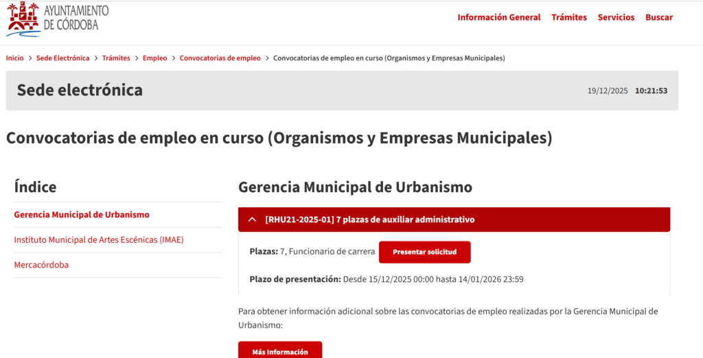Navigate to Sede Electrónica breadcrumb link
The height and width of the screenshot is (358, 703).
pos(63,58)
